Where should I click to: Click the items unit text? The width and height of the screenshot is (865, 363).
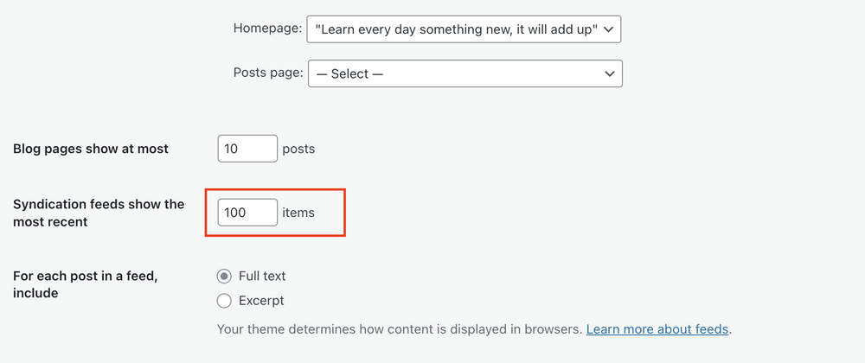[298, 212]
